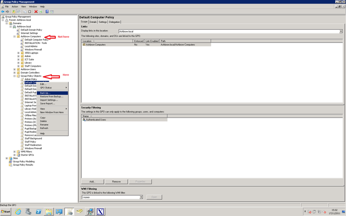Switch to the Settings tab
Screen dimensions: 346x216
pyautogui.click(x=103, y=22)
